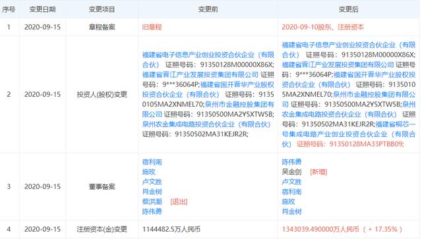Screen dimensions: 422x239
Task: Select the date in the 投资人(股权)变更 row
Action: coord(42,94)
